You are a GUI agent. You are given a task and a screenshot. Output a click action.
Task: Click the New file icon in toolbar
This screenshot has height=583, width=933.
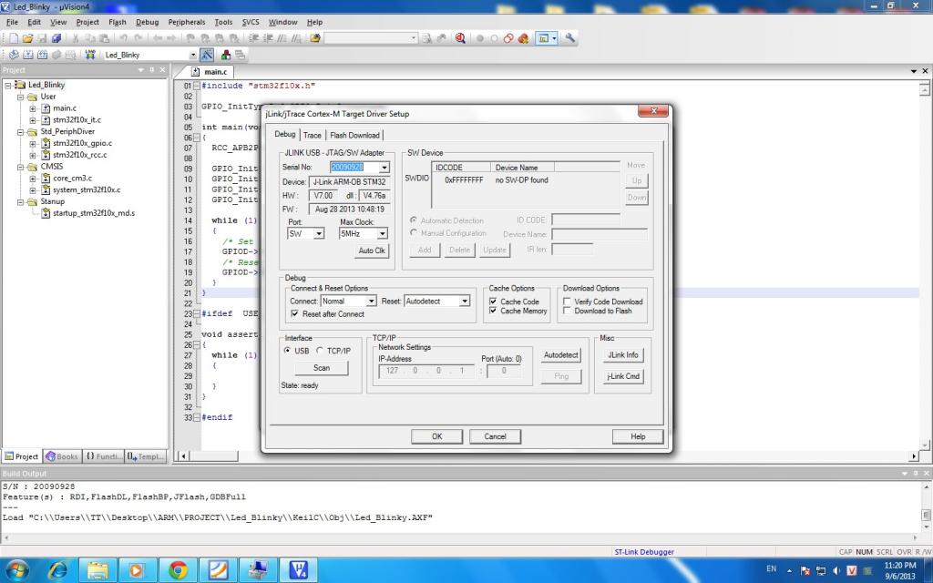(13, 38)
